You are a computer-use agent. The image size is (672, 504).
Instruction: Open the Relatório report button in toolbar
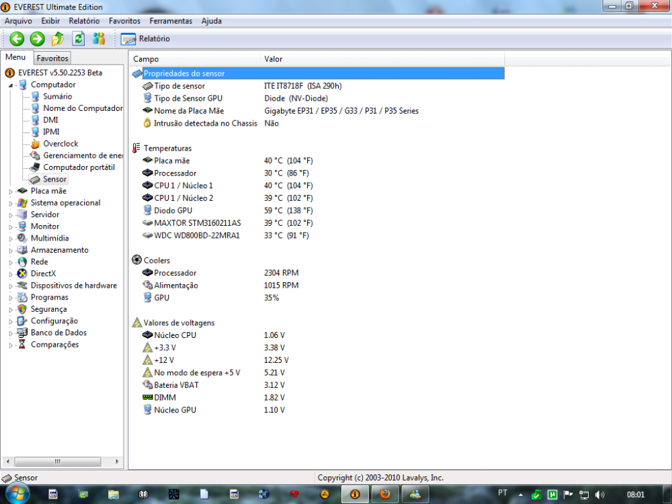pyautogui.click(x=146, y=39)
